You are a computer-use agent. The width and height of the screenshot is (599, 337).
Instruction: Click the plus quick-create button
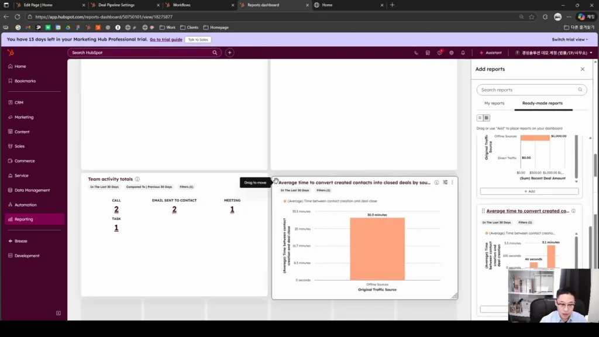[229, 53]
